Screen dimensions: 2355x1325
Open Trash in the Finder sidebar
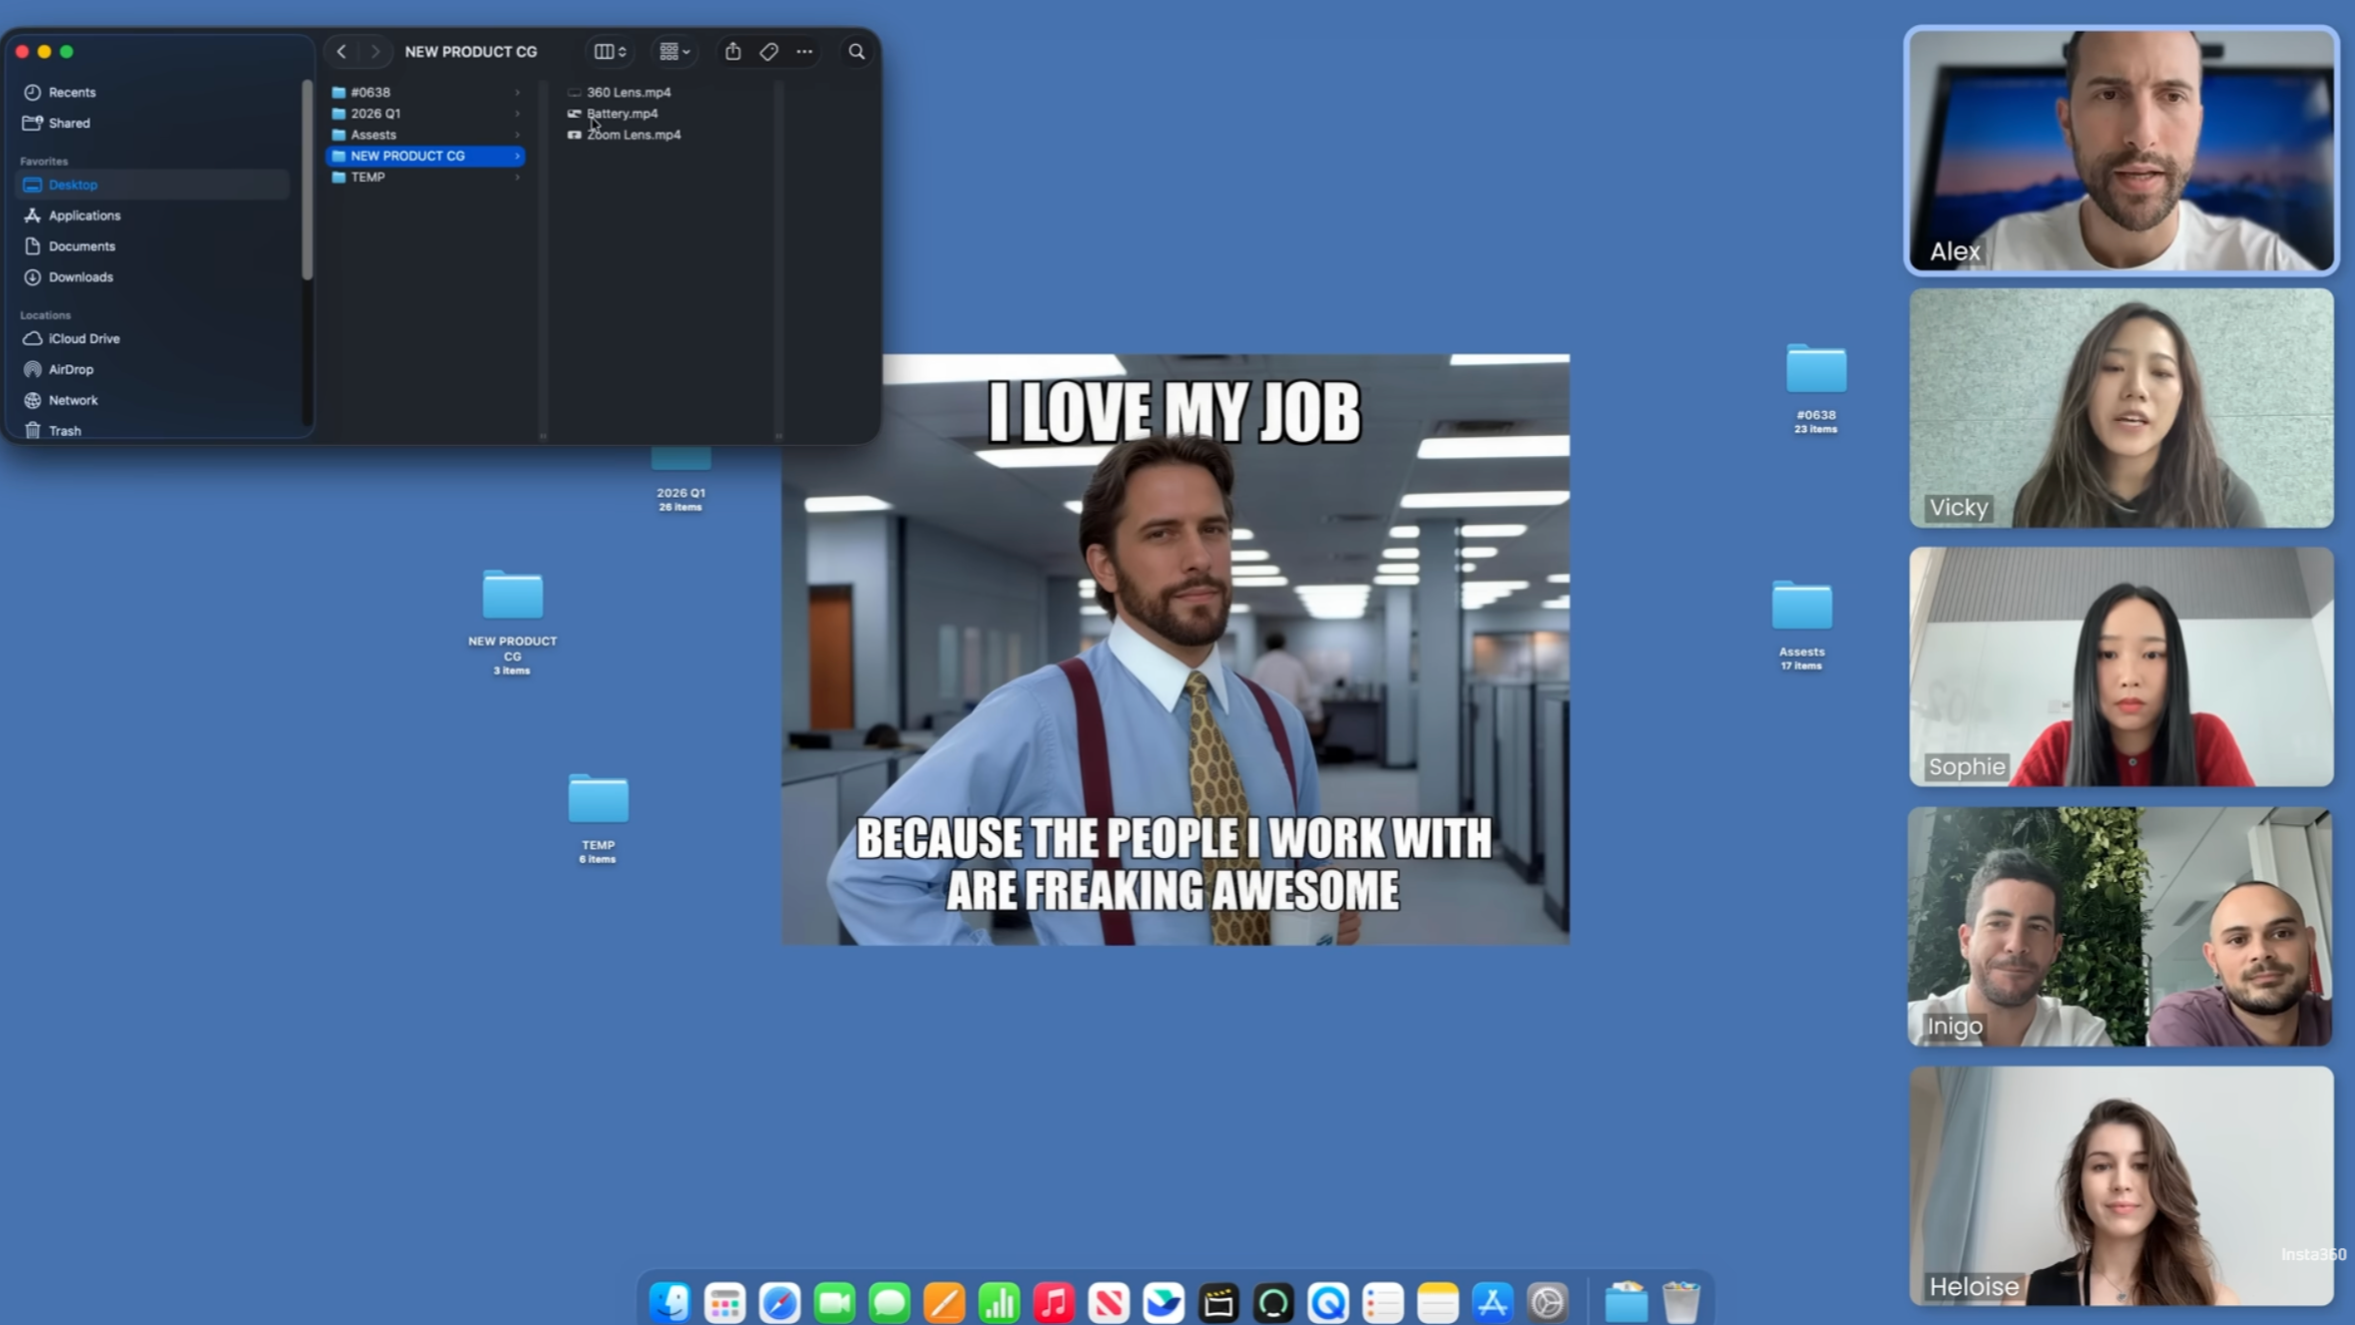153,431
